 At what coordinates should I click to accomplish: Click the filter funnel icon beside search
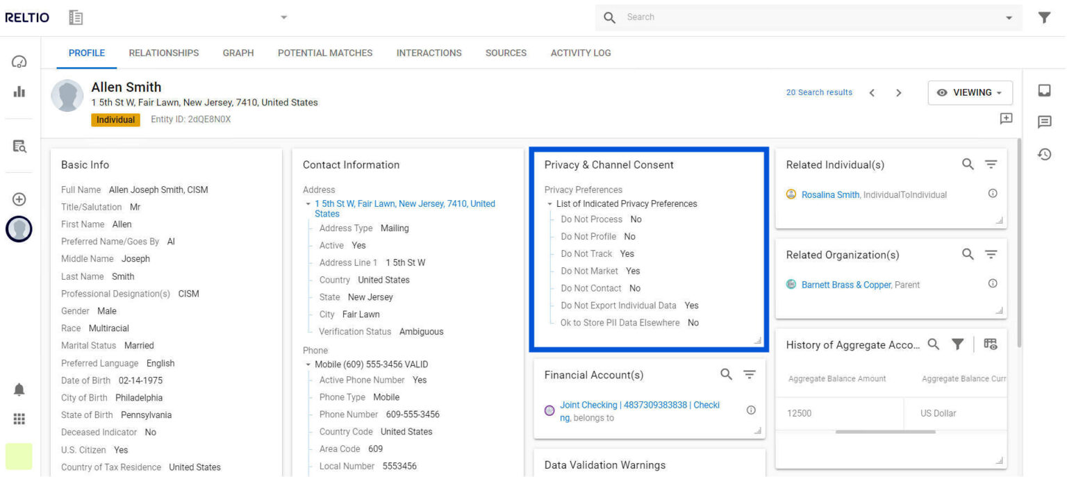pyautogui.click(x=1044, y=18)
